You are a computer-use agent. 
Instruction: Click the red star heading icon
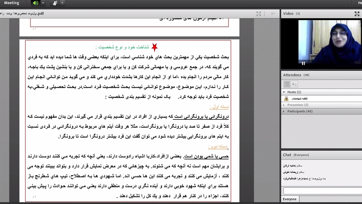(x=154, y=47)
